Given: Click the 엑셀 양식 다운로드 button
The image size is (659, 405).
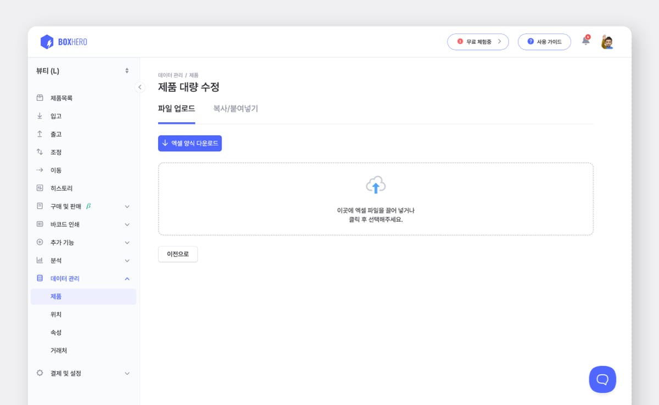Looking at the screenshot, I should (189, 143).
